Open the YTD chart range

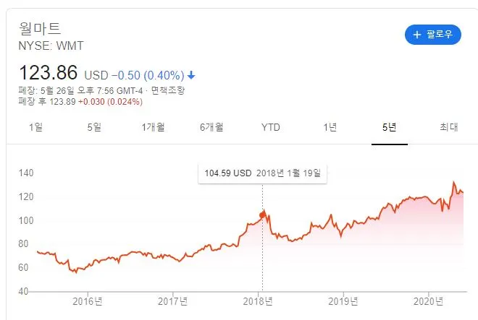tap(271, 127)
